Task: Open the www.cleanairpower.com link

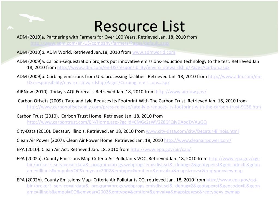Action: click(198, 140)
